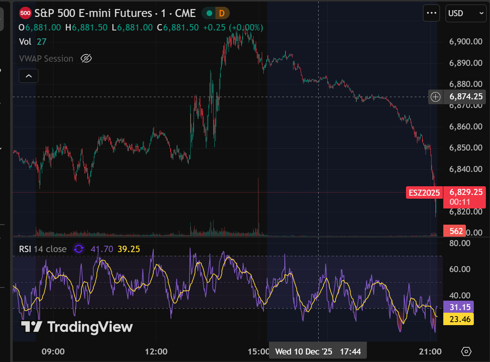Click the 21:00 time axis label
Image resolution: width=490 pixels, height=362 pixels.
(430, 351)
